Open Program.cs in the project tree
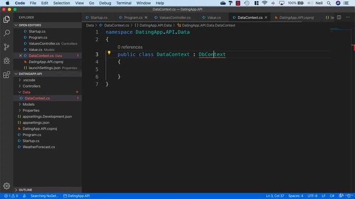 pos(32,135)
